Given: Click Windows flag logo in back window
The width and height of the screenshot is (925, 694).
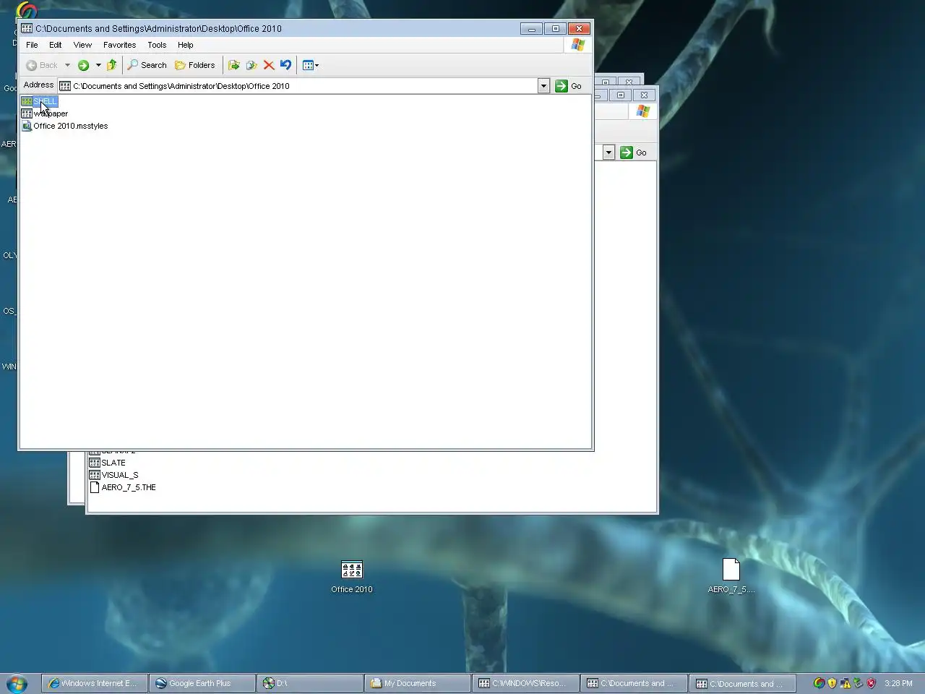Looking at the screenshot, I should 642,111.
